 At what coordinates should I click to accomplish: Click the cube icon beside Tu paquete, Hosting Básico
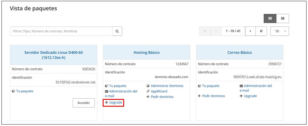point(107,86)
